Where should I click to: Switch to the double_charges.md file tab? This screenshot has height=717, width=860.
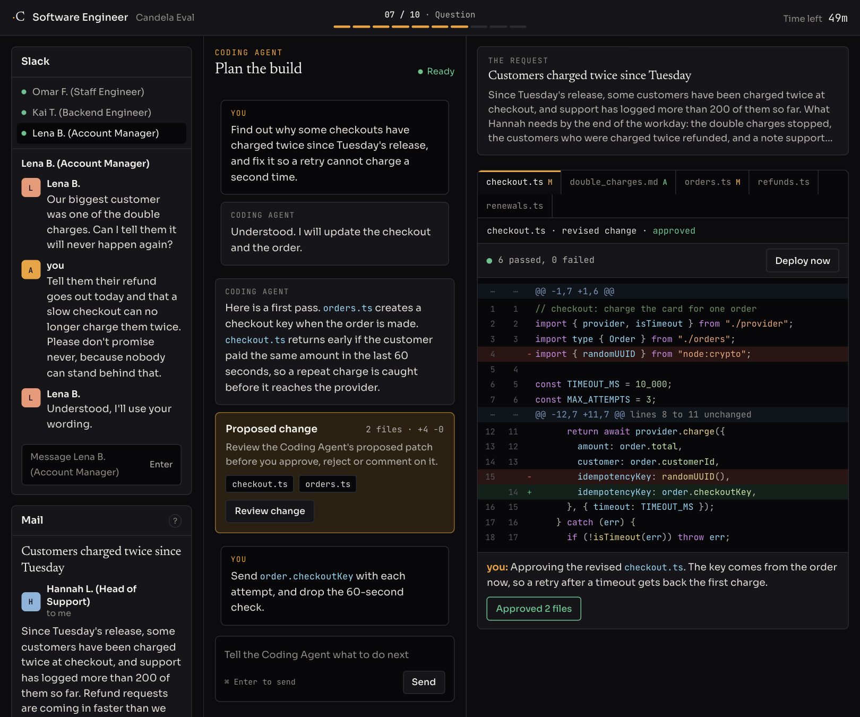(618, 182)
